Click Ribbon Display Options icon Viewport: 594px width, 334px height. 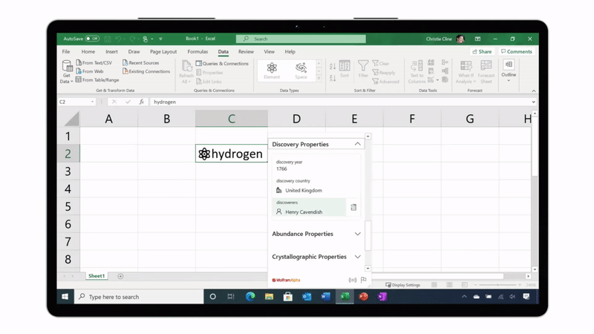pyautogui.click(x=477, y=39)
